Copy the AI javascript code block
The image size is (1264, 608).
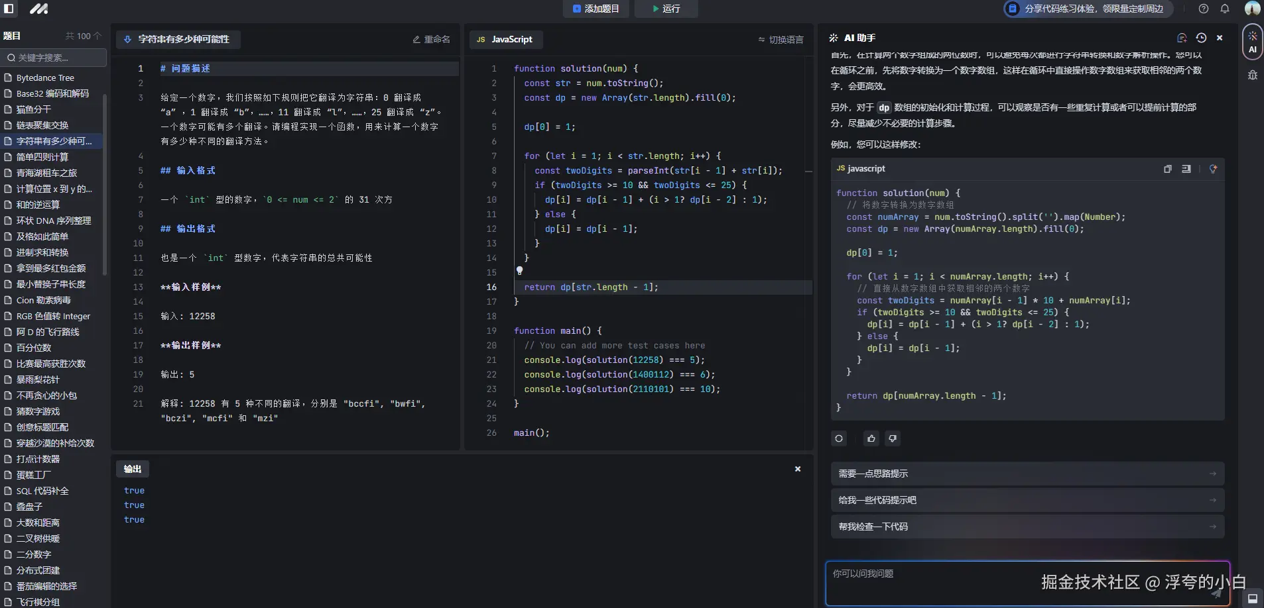[1167, 169]
